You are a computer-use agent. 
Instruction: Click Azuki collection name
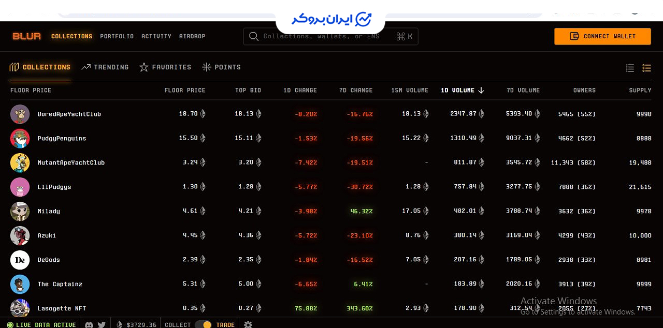[47, 235]
